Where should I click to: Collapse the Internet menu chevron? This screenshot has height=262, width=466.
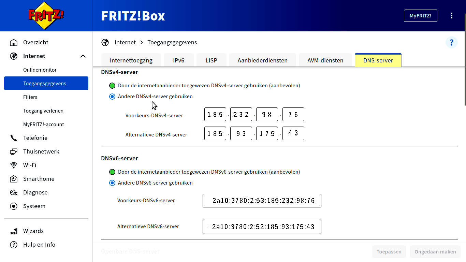coord(83,56)
